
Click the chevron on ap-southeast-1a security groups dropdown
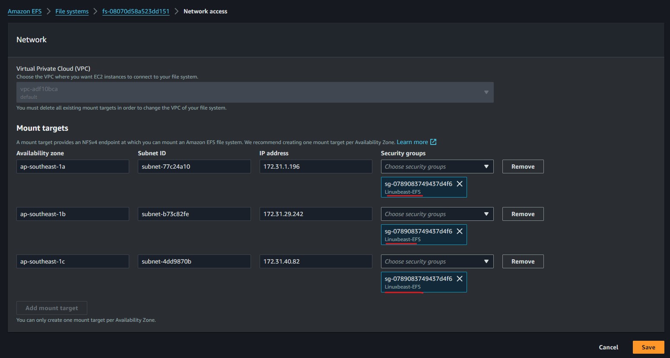(x=486, y=166)
